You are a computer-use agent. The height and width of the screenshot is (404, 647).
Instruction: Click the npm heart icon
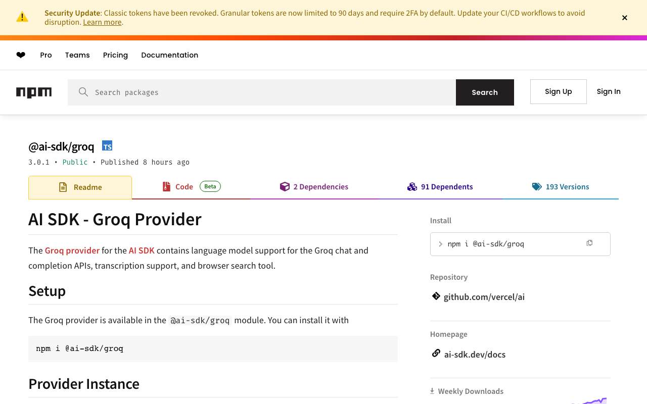21,55
